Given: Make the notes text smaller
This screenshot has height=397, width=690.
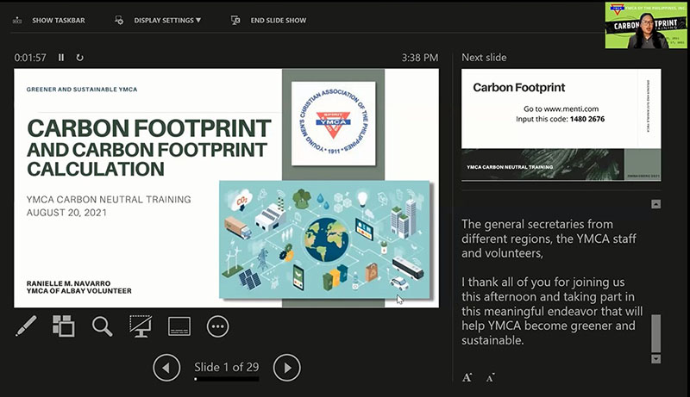Looking at the screenshot, I should 490,378.
